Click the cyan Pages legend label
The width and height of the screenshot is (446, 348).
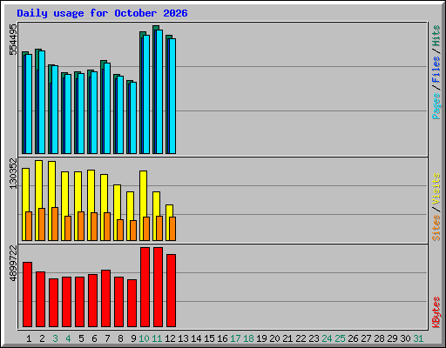[x=436, y=106]
